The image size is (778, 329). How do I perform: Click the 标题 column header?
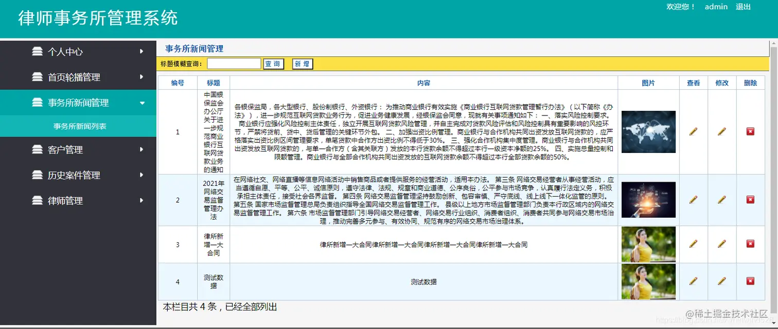coord(214,83)
